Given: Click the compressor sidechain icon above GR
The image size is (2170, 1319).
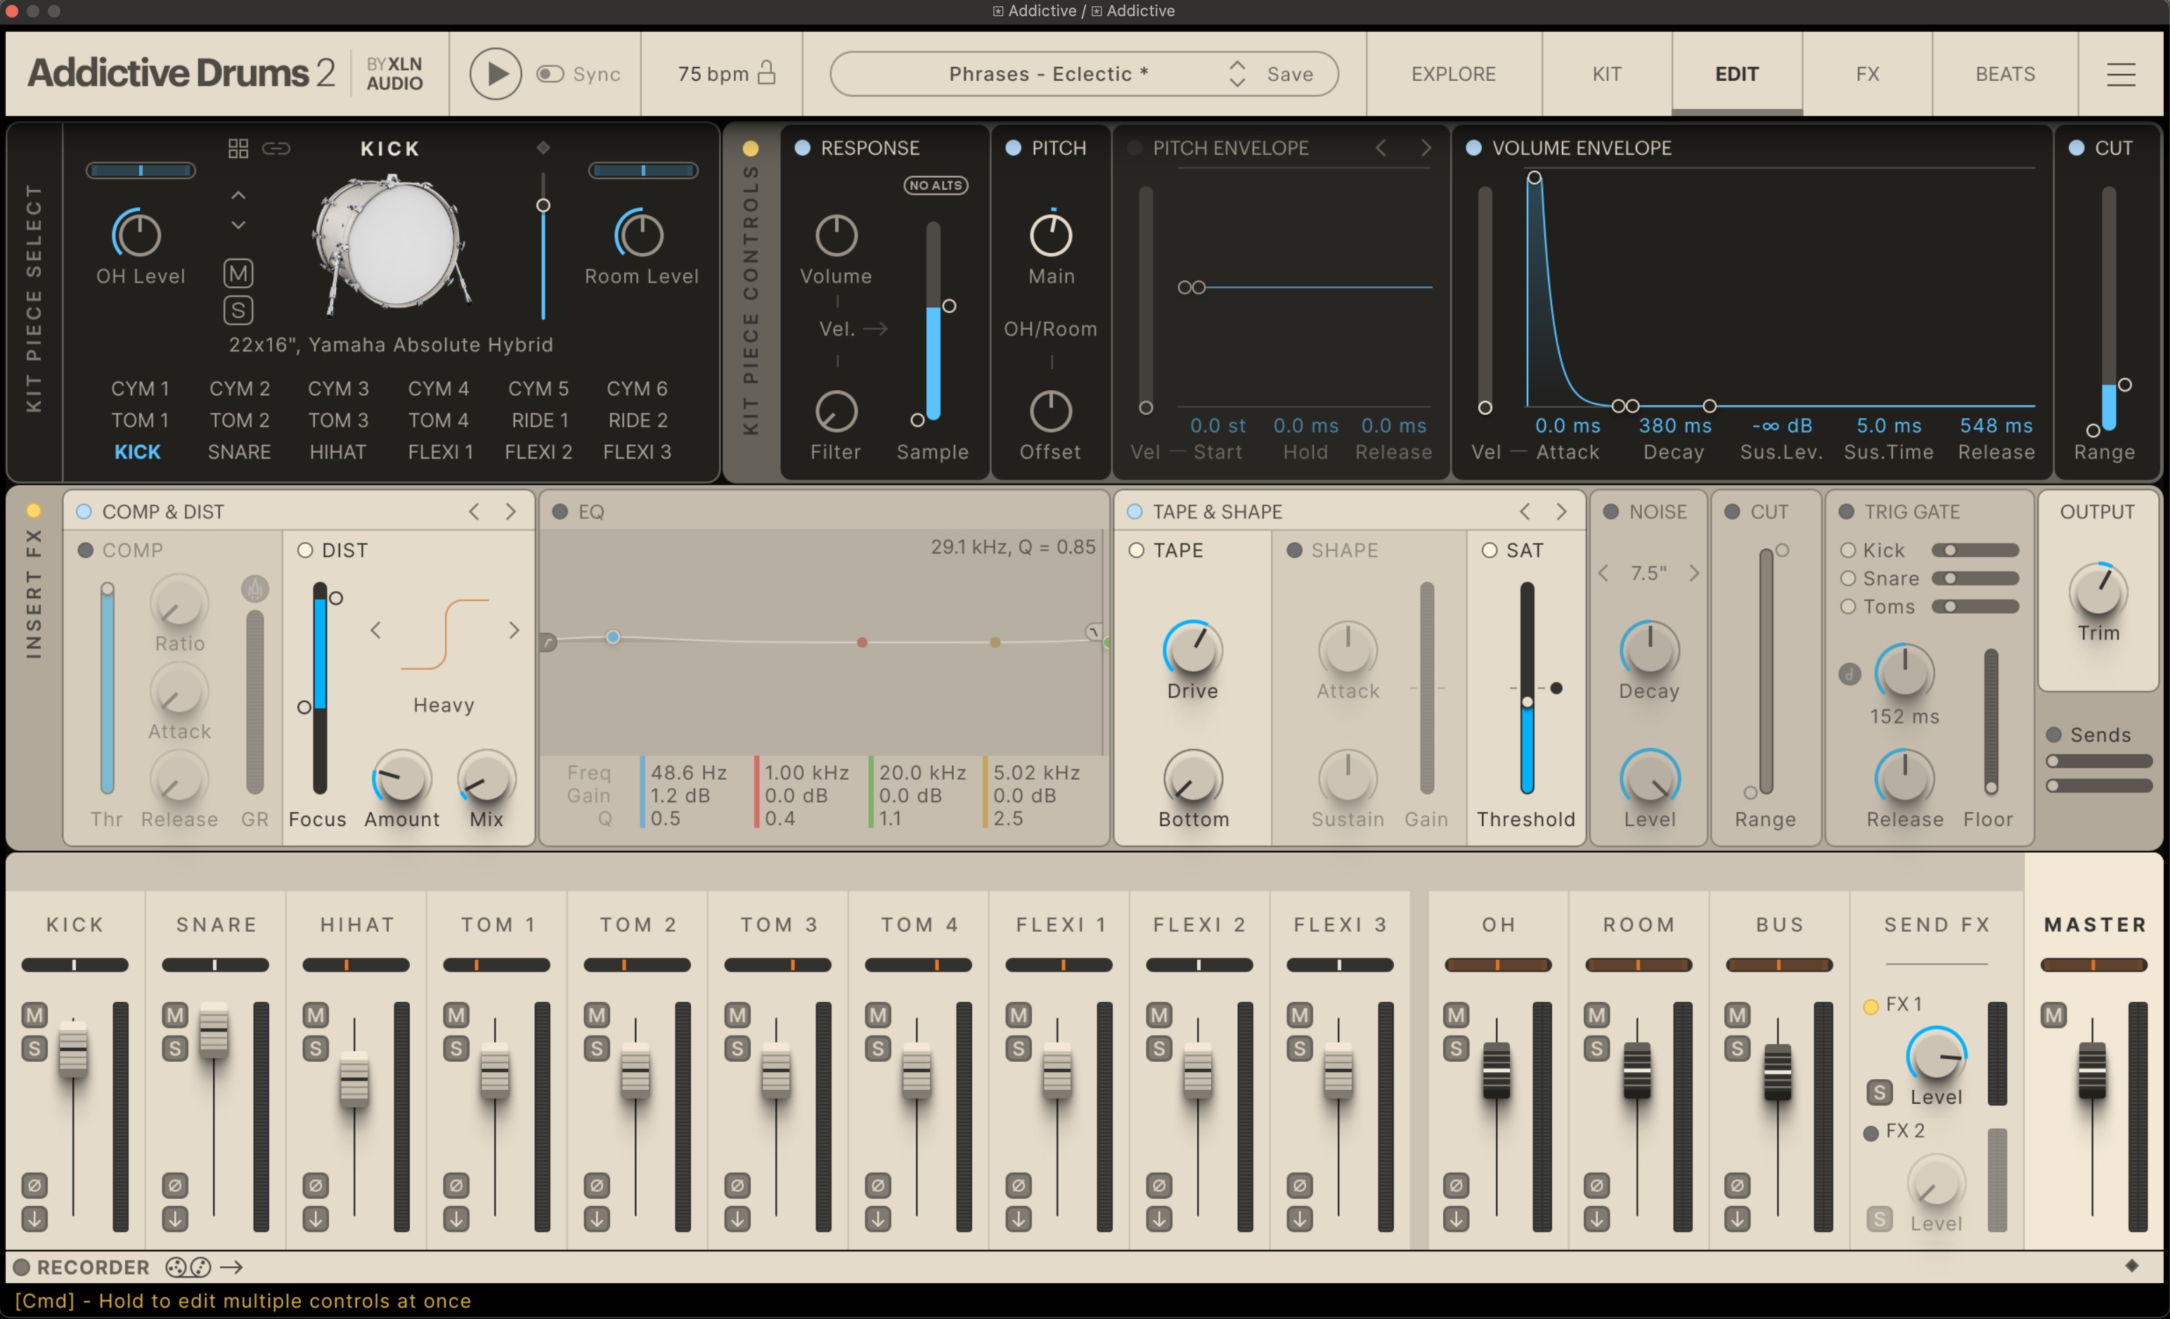Looking at the screenshot, I should (x=254, y=588).
